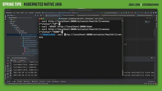Collapse the customers root project node

[8, 18]
